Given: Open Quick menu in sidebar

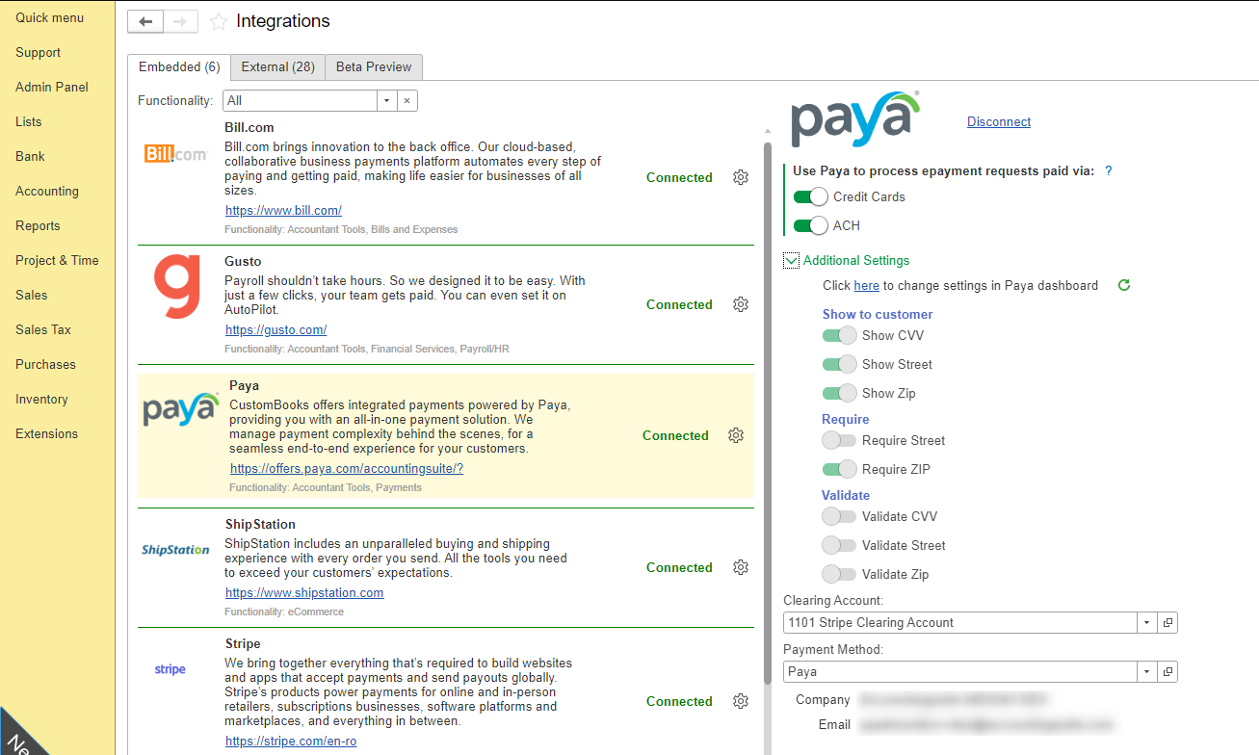Looking at the screenshot, I should tap(49, 17).
